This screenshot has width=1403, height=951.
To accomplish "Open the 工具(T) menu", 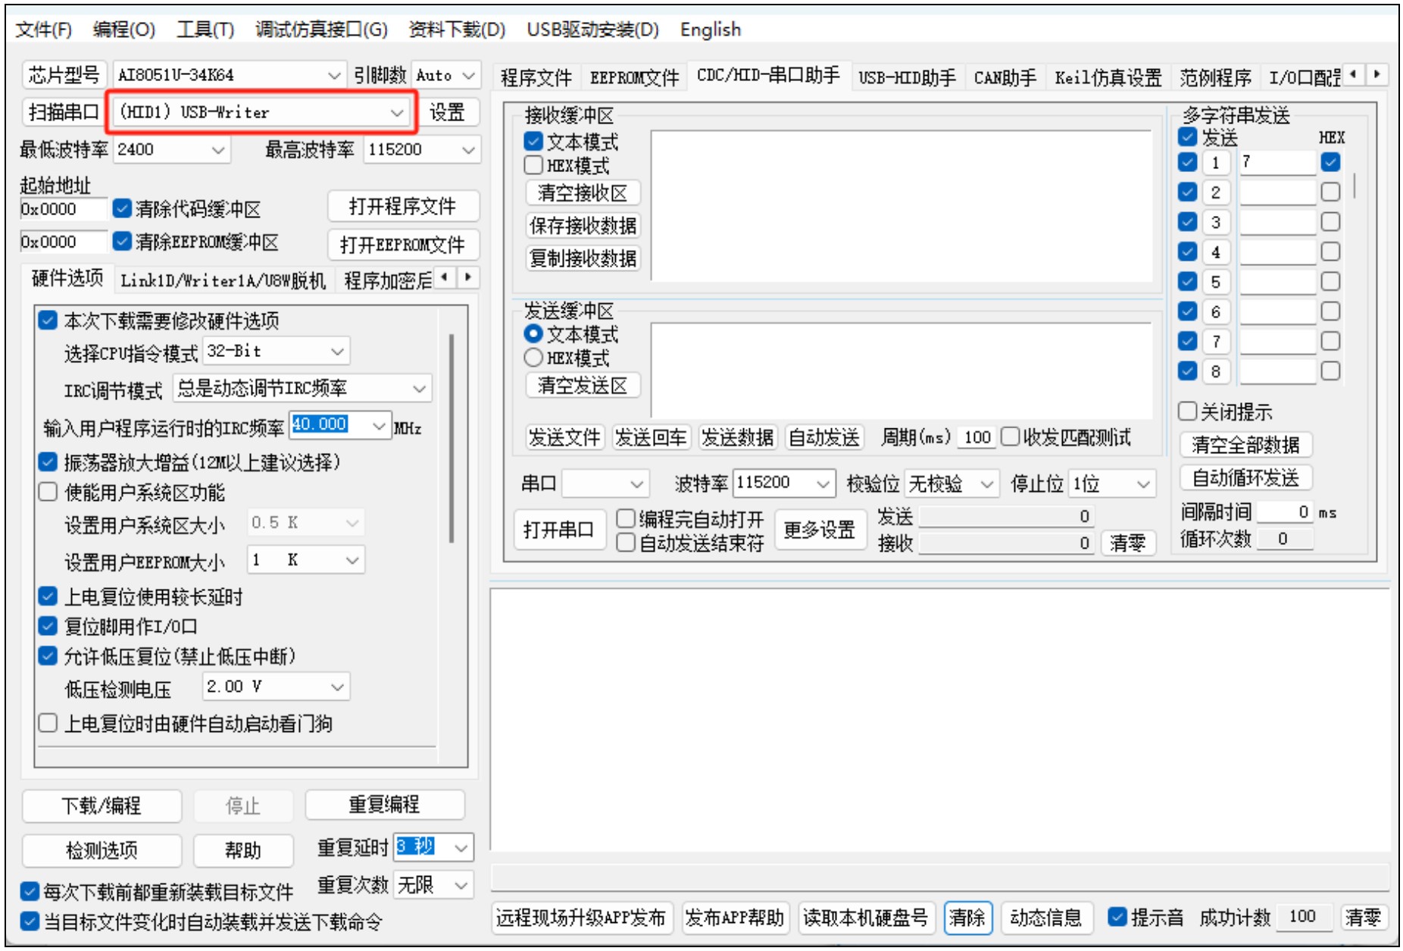I will point(205,30).
